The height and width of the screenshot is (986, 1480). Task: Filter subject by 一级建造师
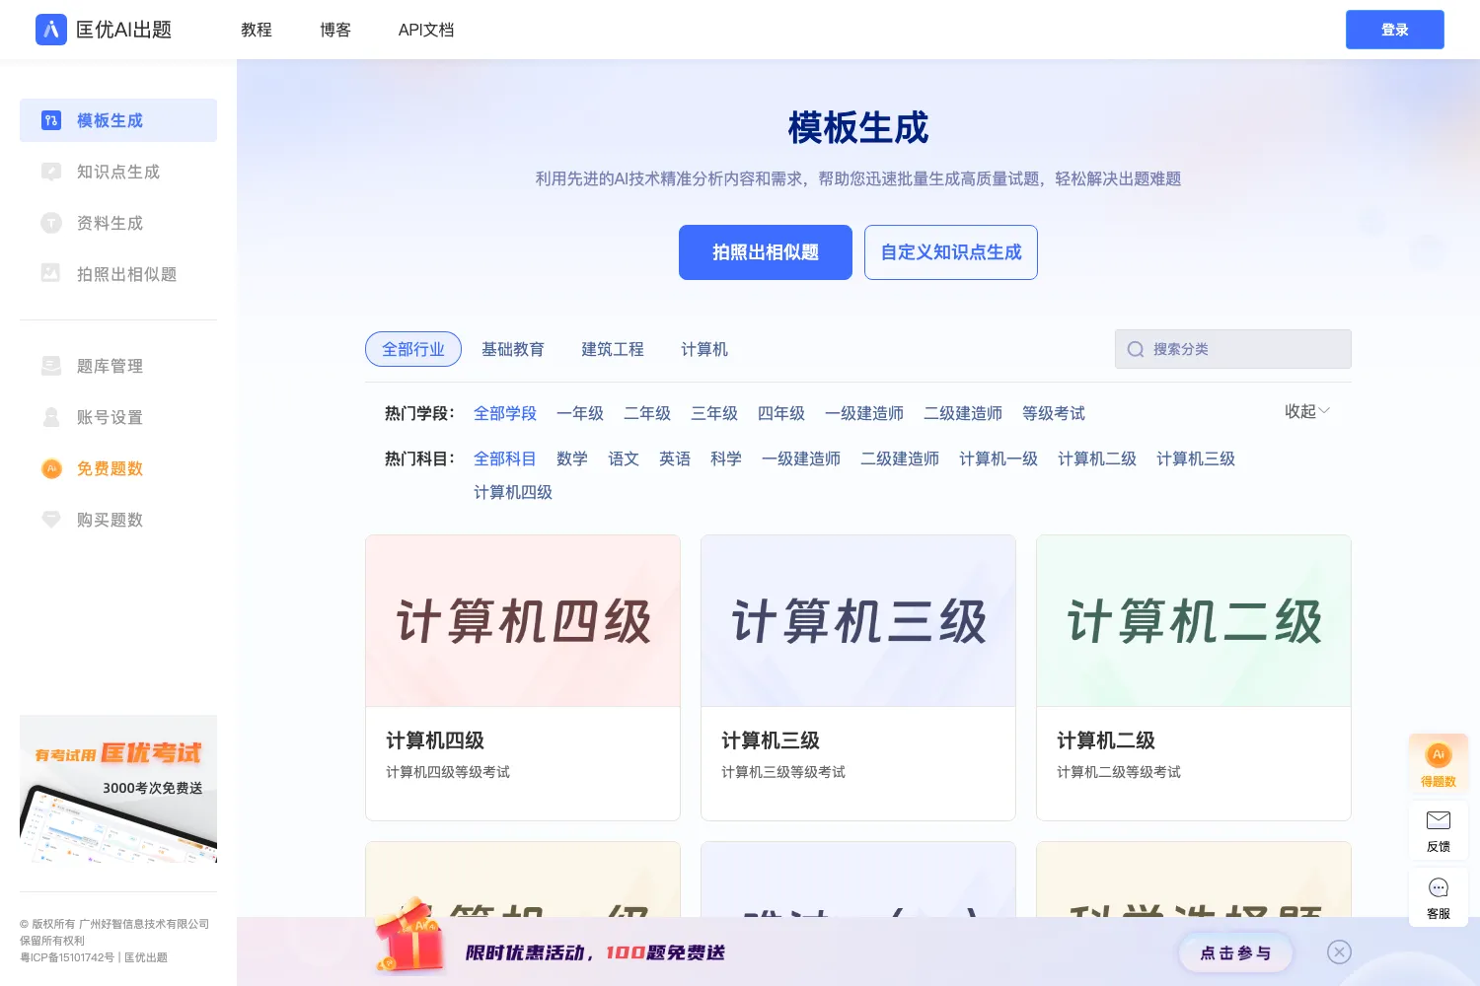tap(801, 458)
